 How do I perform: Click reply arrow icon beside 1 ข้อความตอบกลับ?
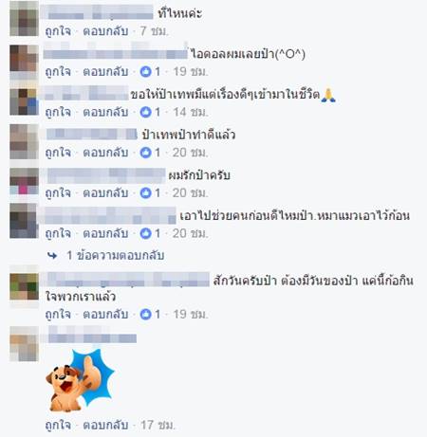click(52, 255)
